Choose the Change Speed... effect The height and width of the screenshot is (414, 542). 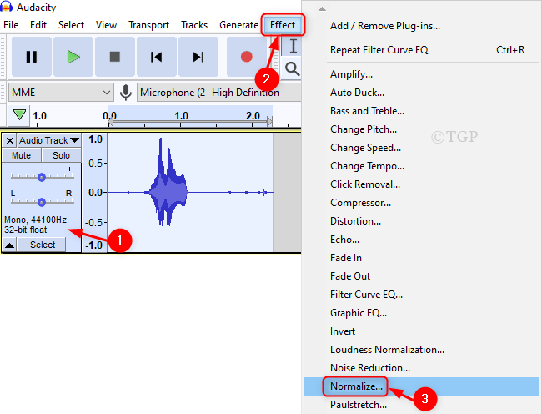coord(421,148)
